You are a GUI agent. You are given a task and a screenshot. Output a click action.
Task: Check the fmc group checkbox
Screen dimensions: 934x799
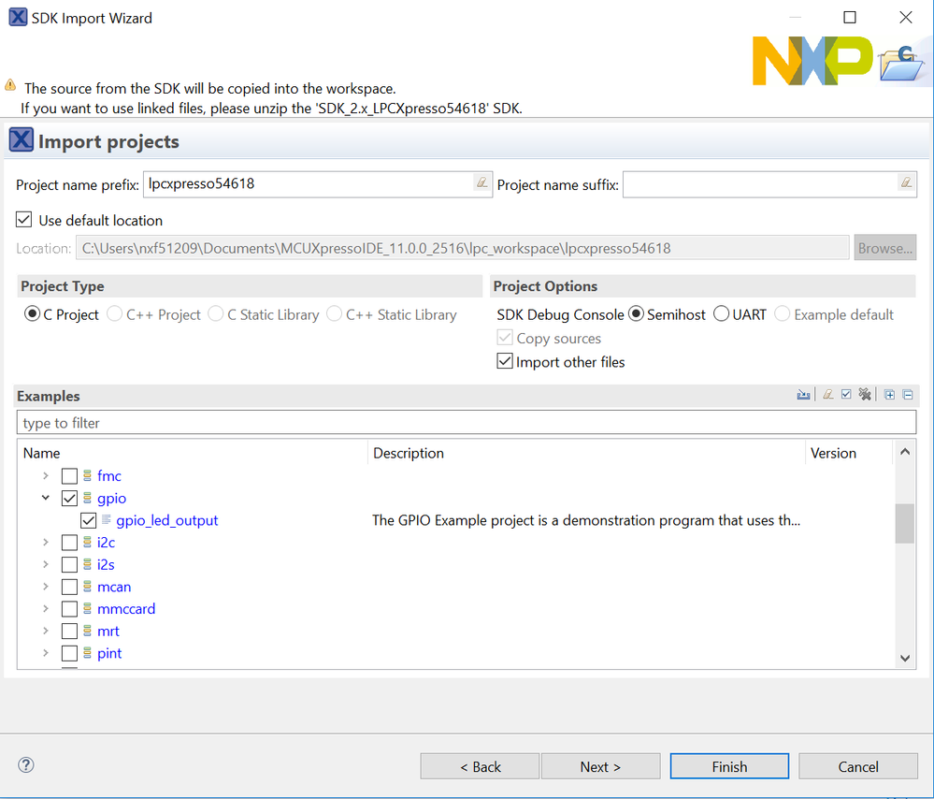point(70,476)
